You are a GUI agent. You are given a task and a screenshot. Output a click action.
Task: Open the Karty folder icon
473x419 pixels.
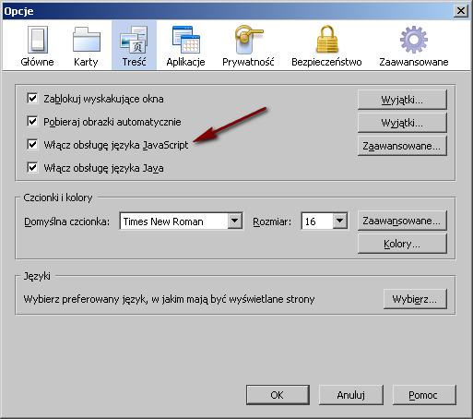[x=87, y=40]
